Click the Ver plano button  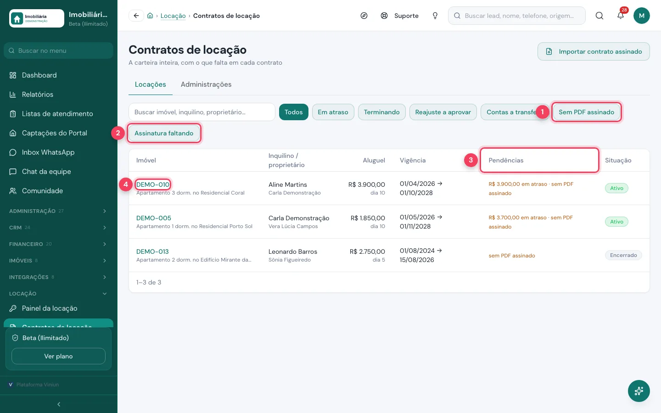point(58,356)
